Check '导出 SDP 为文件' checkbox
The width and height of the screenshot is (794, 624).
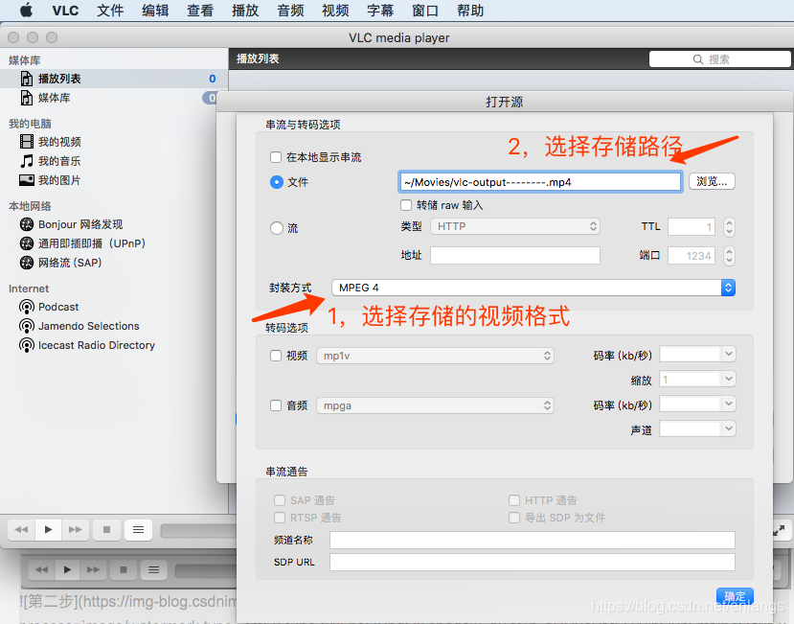point(514,518)
